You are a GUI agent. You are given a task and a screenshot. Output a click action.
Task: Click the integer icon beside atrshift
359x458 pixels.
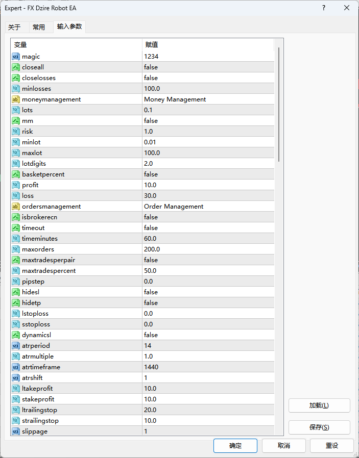point(15,378)
